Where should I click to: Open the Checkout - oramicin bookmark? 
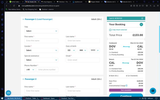[x=46, y=9]
